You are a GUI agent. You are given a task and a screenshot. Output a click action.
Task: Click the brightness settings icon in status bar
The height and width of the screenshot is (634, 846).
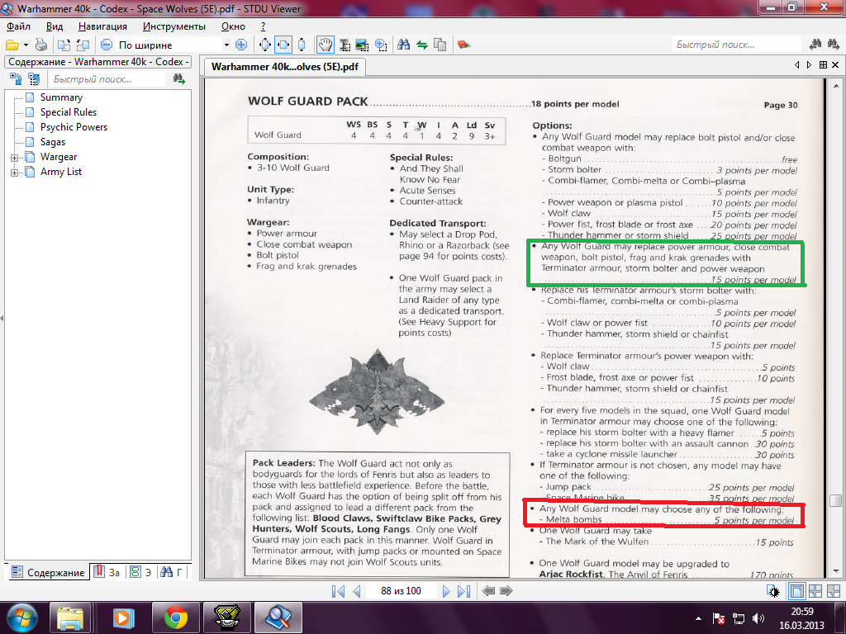click(x=773, y=591)
